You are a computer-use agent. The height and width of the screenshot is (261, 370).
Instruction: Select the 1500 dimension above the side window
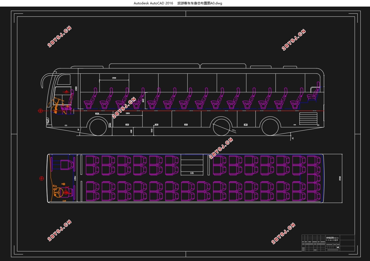pyautogui.click(x=114, y=78)
